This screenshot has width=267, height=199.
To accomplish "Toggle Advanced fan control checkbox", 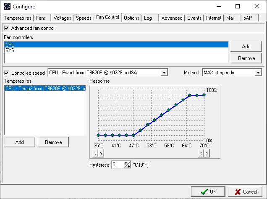I will [x=6, y=28].
